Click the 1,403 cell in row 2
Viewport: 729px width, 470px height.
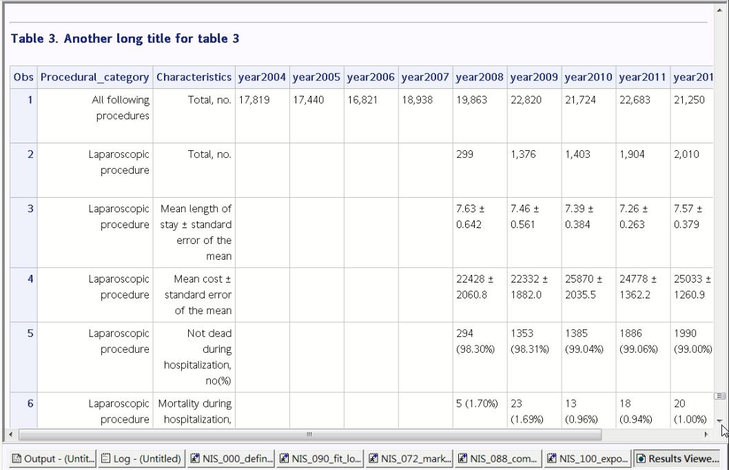[588, 170]
